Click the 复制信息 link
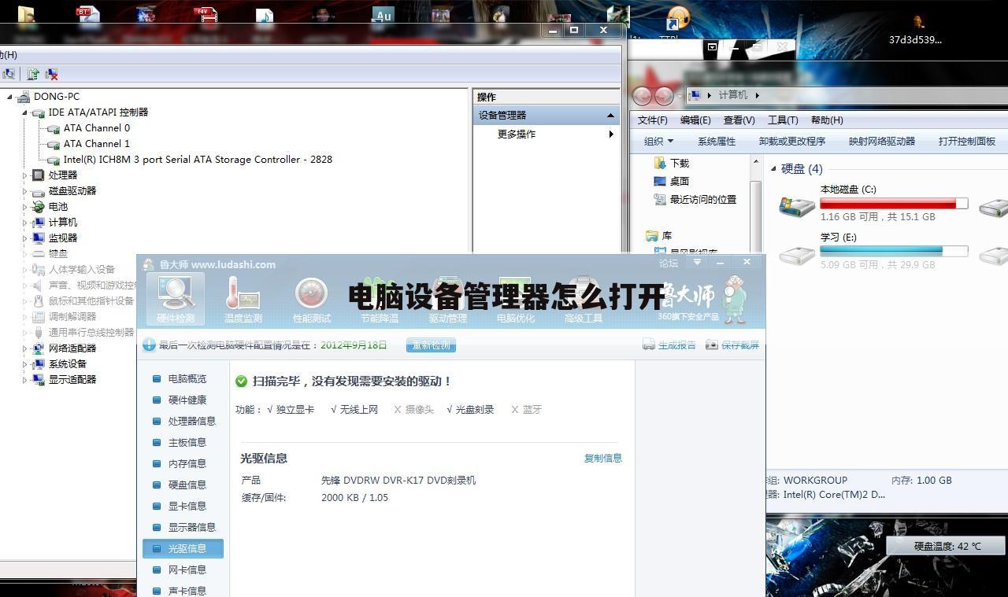Image resolution: width=1008 pixels, height=597 pixels. tap(602, 458)
